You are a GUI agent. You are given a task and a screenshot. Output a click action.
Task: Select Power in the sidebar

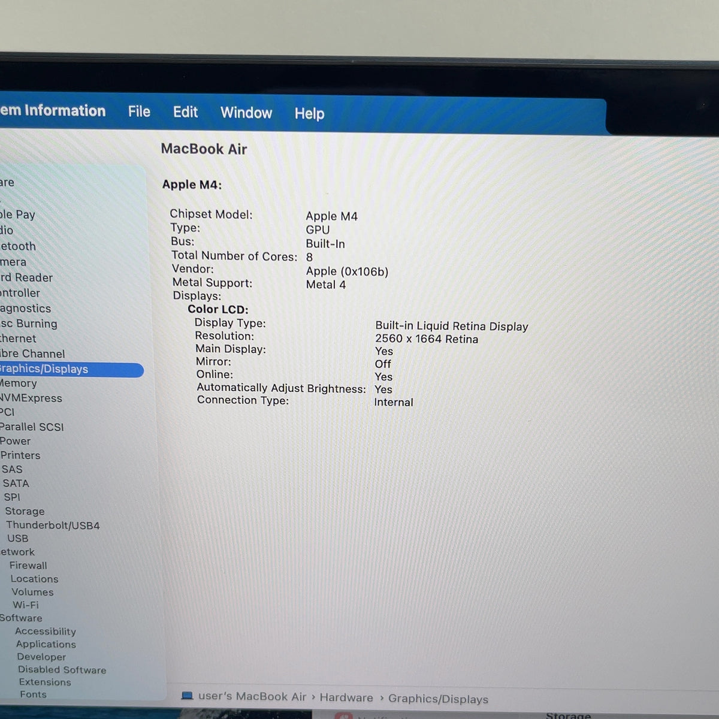[x=15, y=441]
